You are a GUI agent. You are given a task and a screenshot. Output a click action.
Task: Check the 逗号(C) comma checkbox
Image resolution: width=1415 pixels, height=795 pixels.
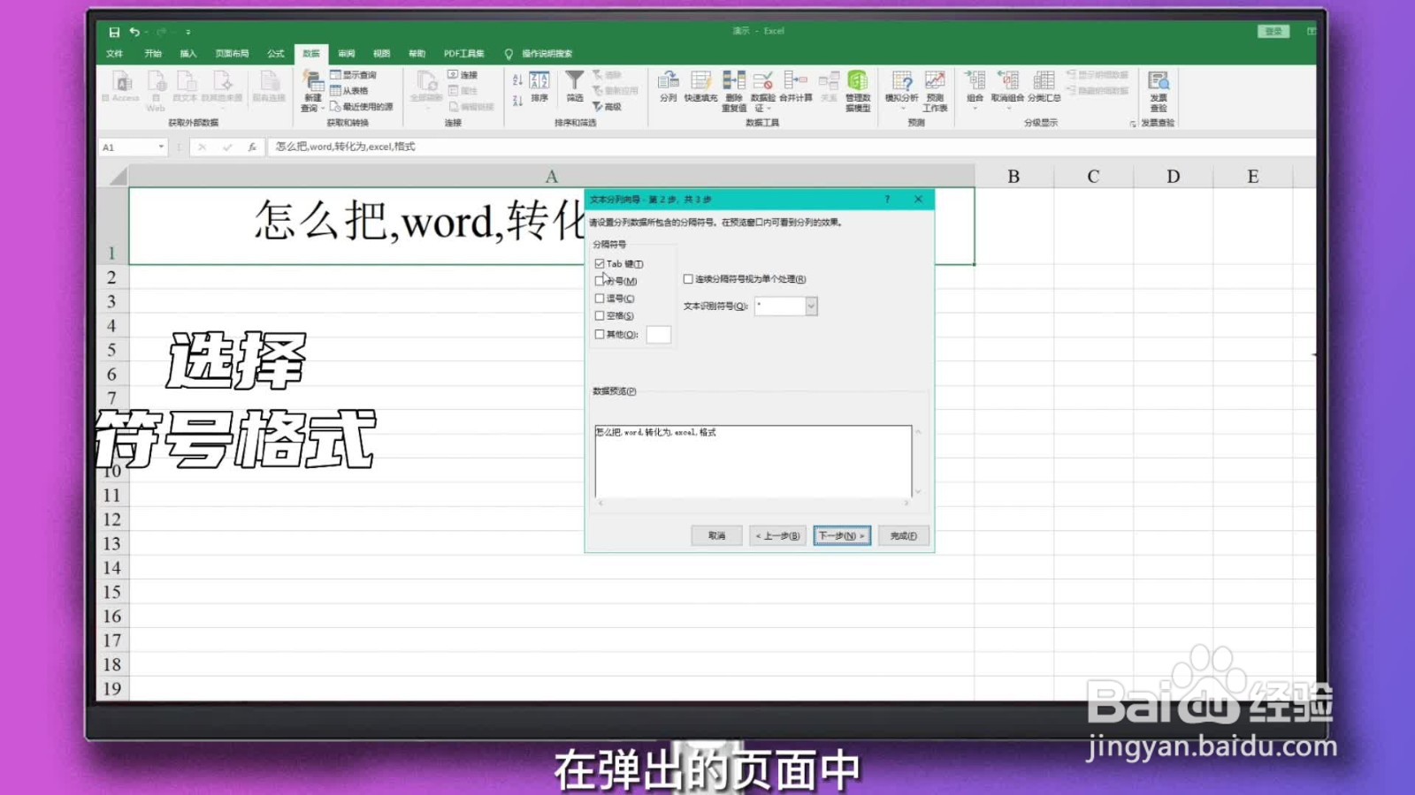(600, 299)
